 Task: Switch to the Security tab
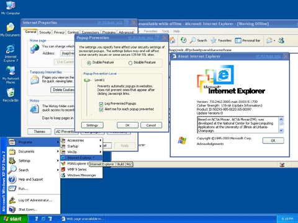point(45,32)
